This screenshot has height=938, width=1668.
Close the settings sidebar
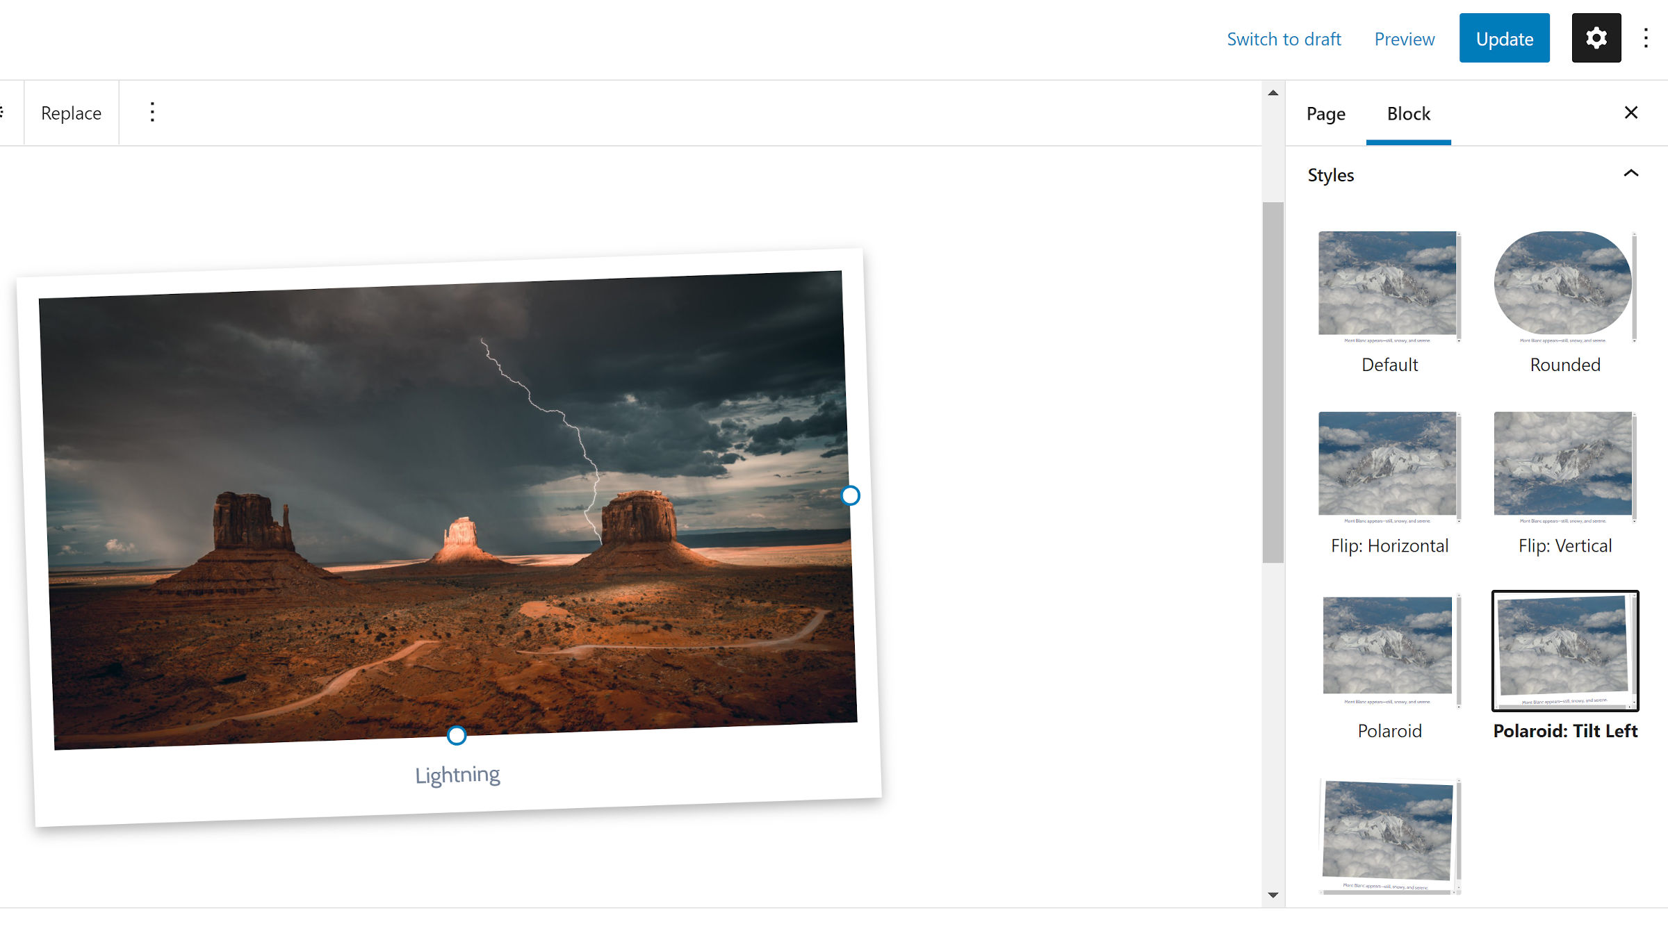[1631, 113]
